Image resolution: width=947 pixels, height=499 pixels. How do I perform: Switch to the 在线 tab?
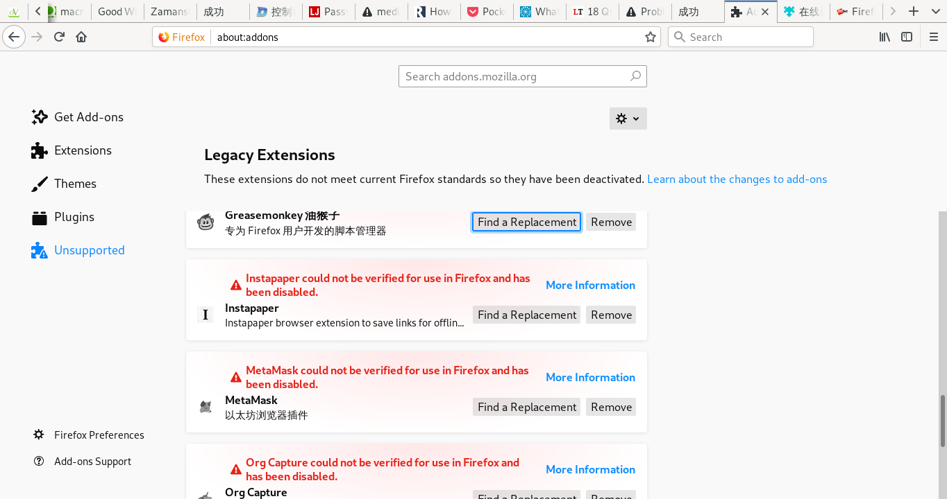click(x=803, y=12)
